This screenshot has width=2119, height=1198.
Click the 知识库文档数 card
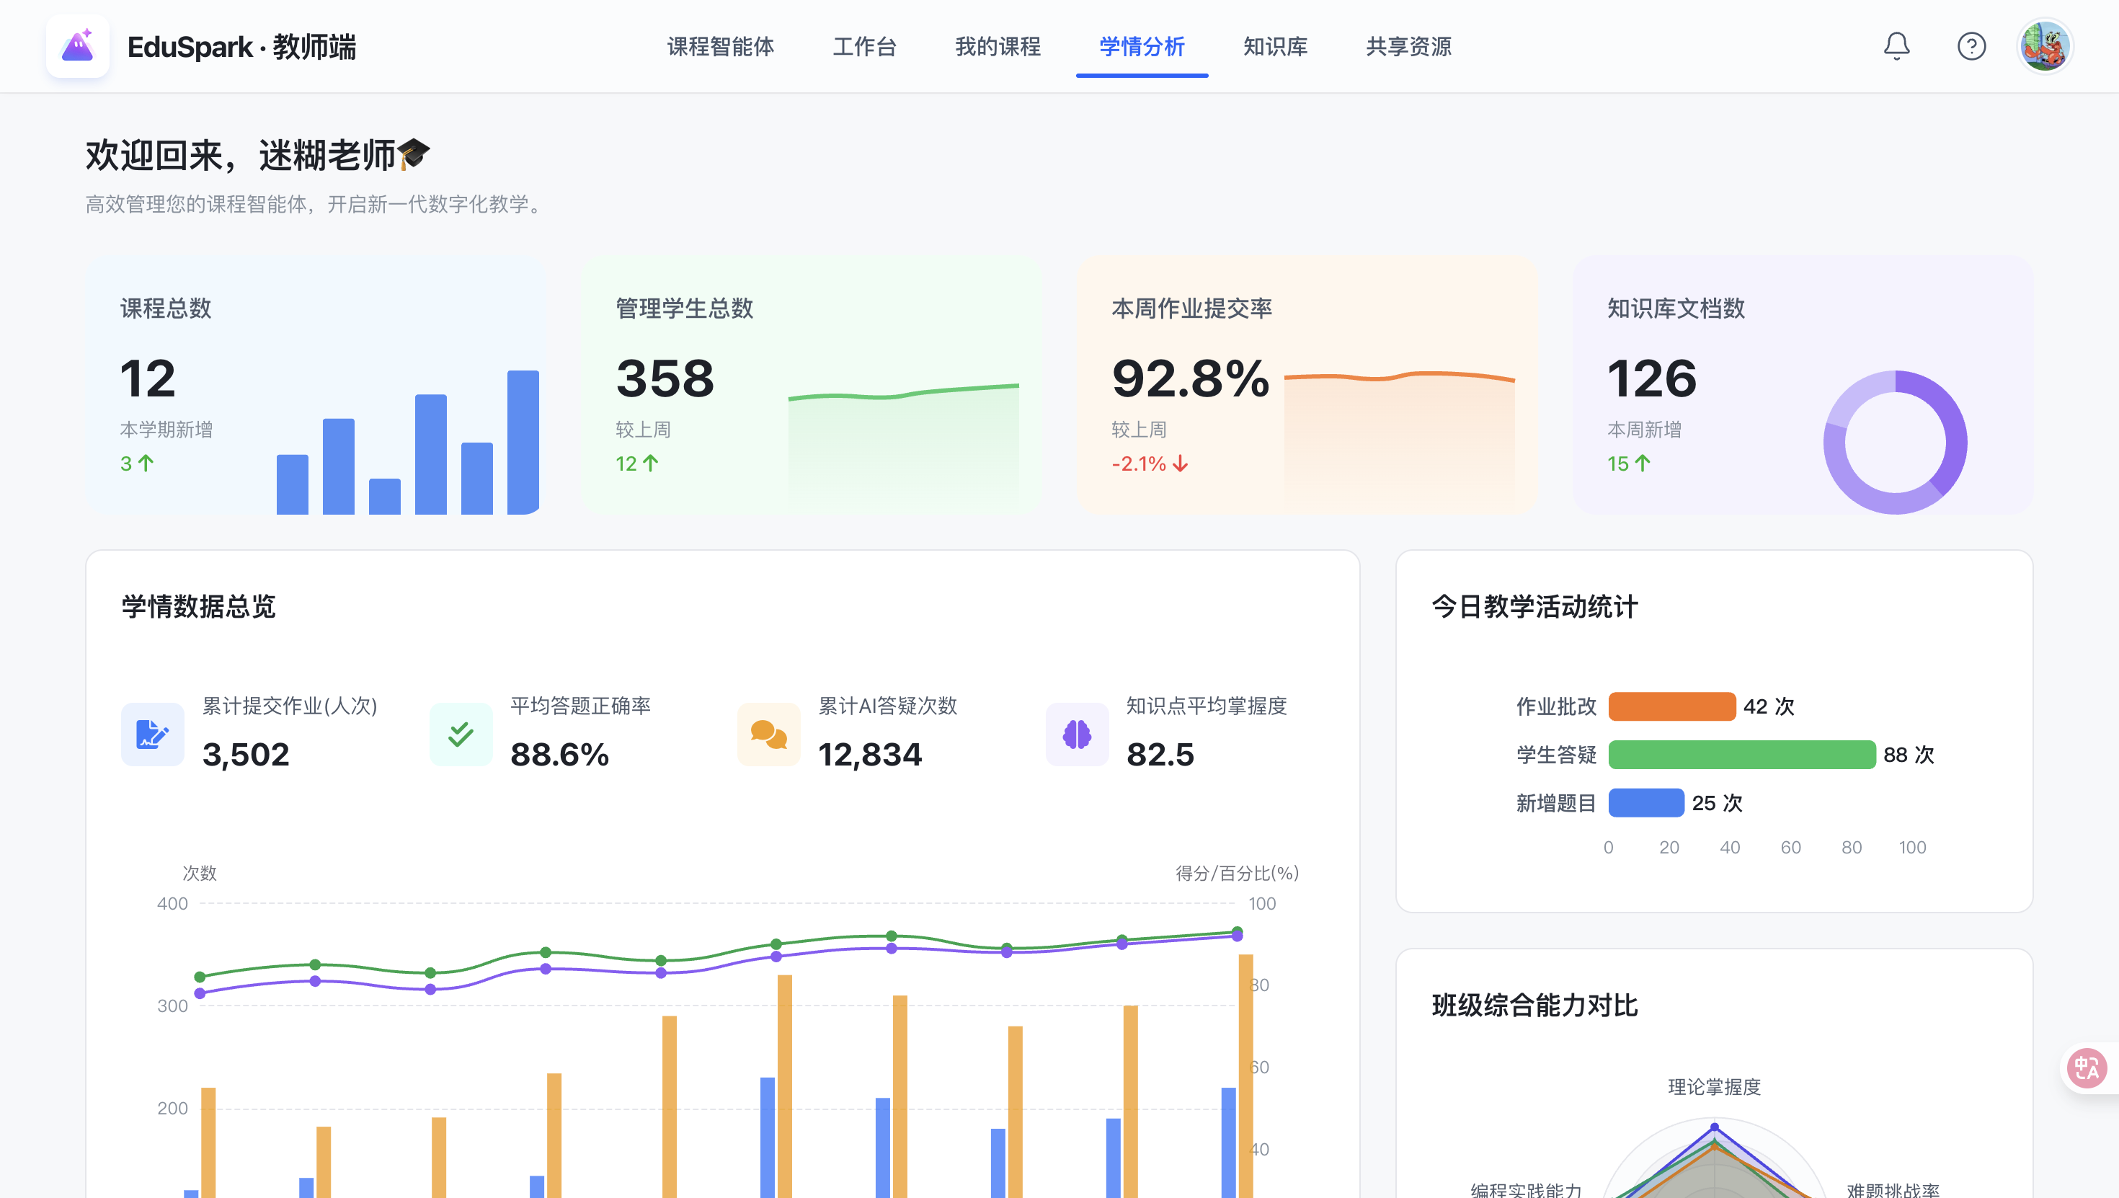(1803, 385)
